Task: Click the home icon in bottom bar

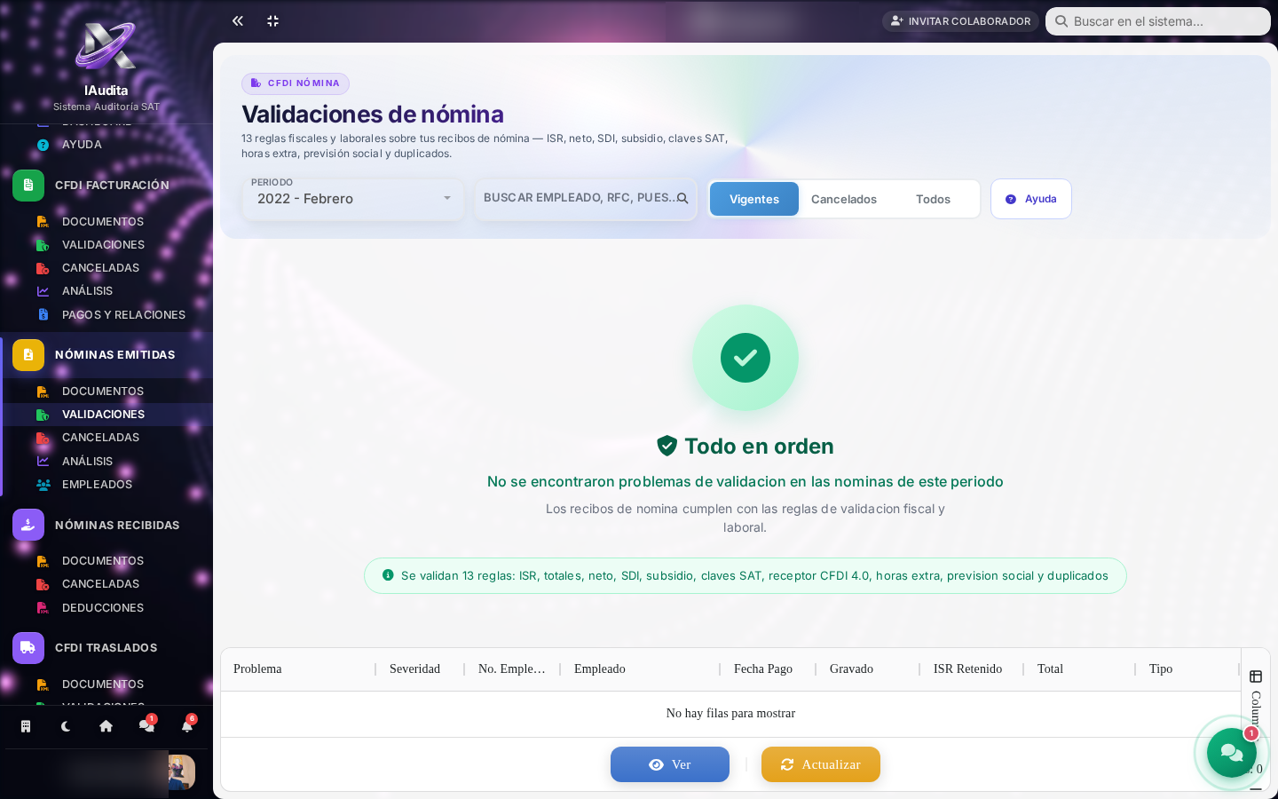Action: pos(106,726)
